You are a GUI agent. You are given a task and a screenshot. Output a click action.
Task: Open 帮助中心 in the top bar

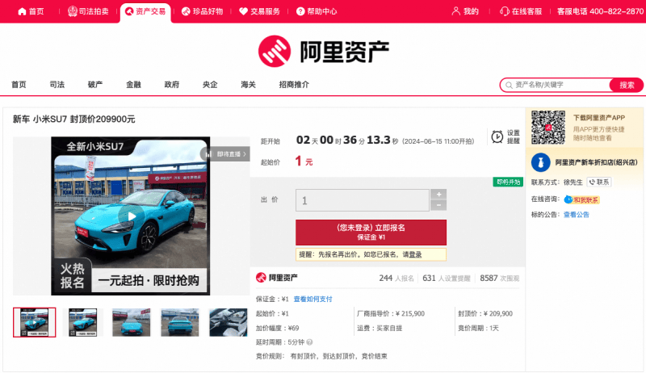pyautogui.click(x=317, y=11)
